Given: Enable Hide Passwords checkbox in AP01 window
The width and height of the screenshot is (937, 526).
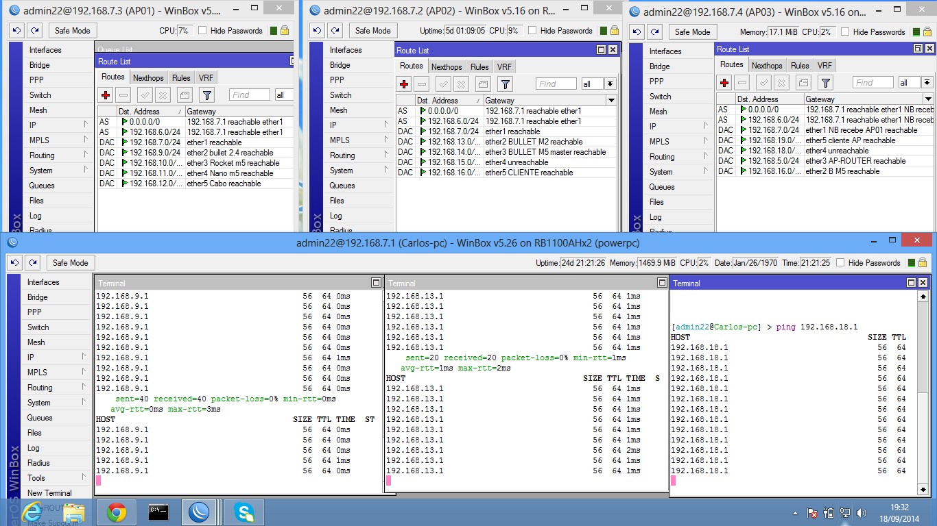Looking at the screenshot, I should click(202, 31).
